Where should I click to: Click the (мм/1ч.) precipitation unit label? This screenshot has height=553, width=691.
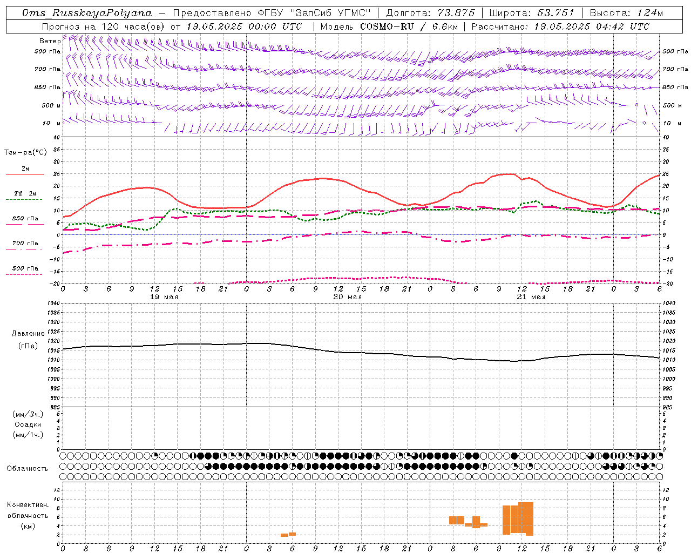pyautogui.click(x=28, y=435)
